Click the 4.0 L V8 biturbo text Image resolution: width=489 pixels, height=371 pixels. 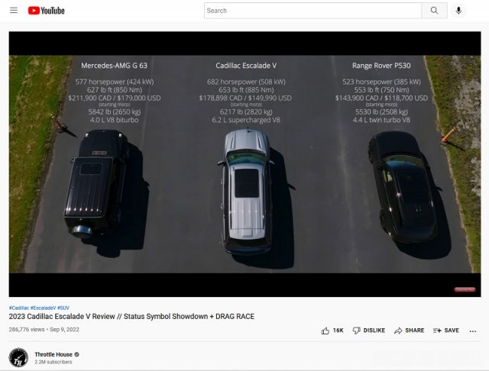pos(115,120)
